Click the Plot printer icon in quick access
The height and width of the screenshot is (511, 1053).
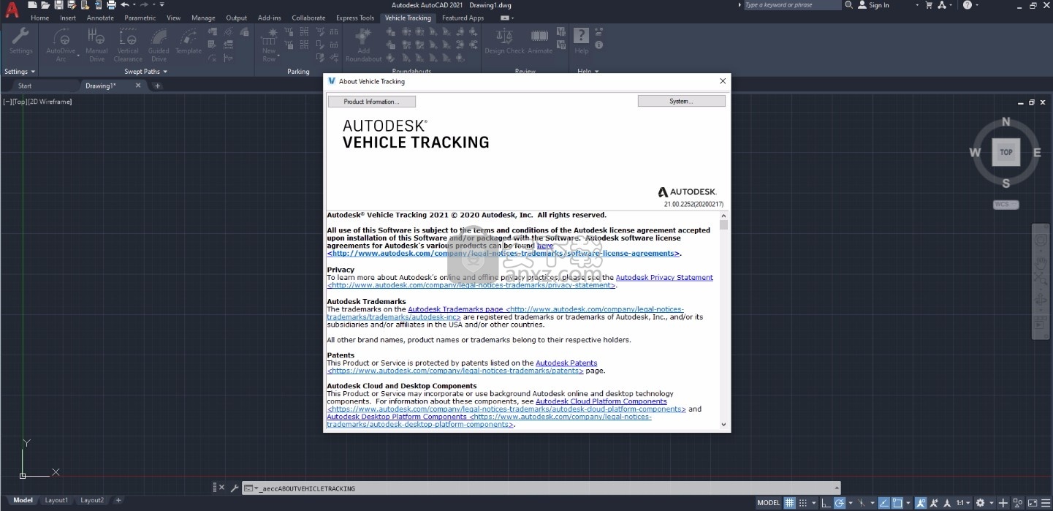coord(111,5)
